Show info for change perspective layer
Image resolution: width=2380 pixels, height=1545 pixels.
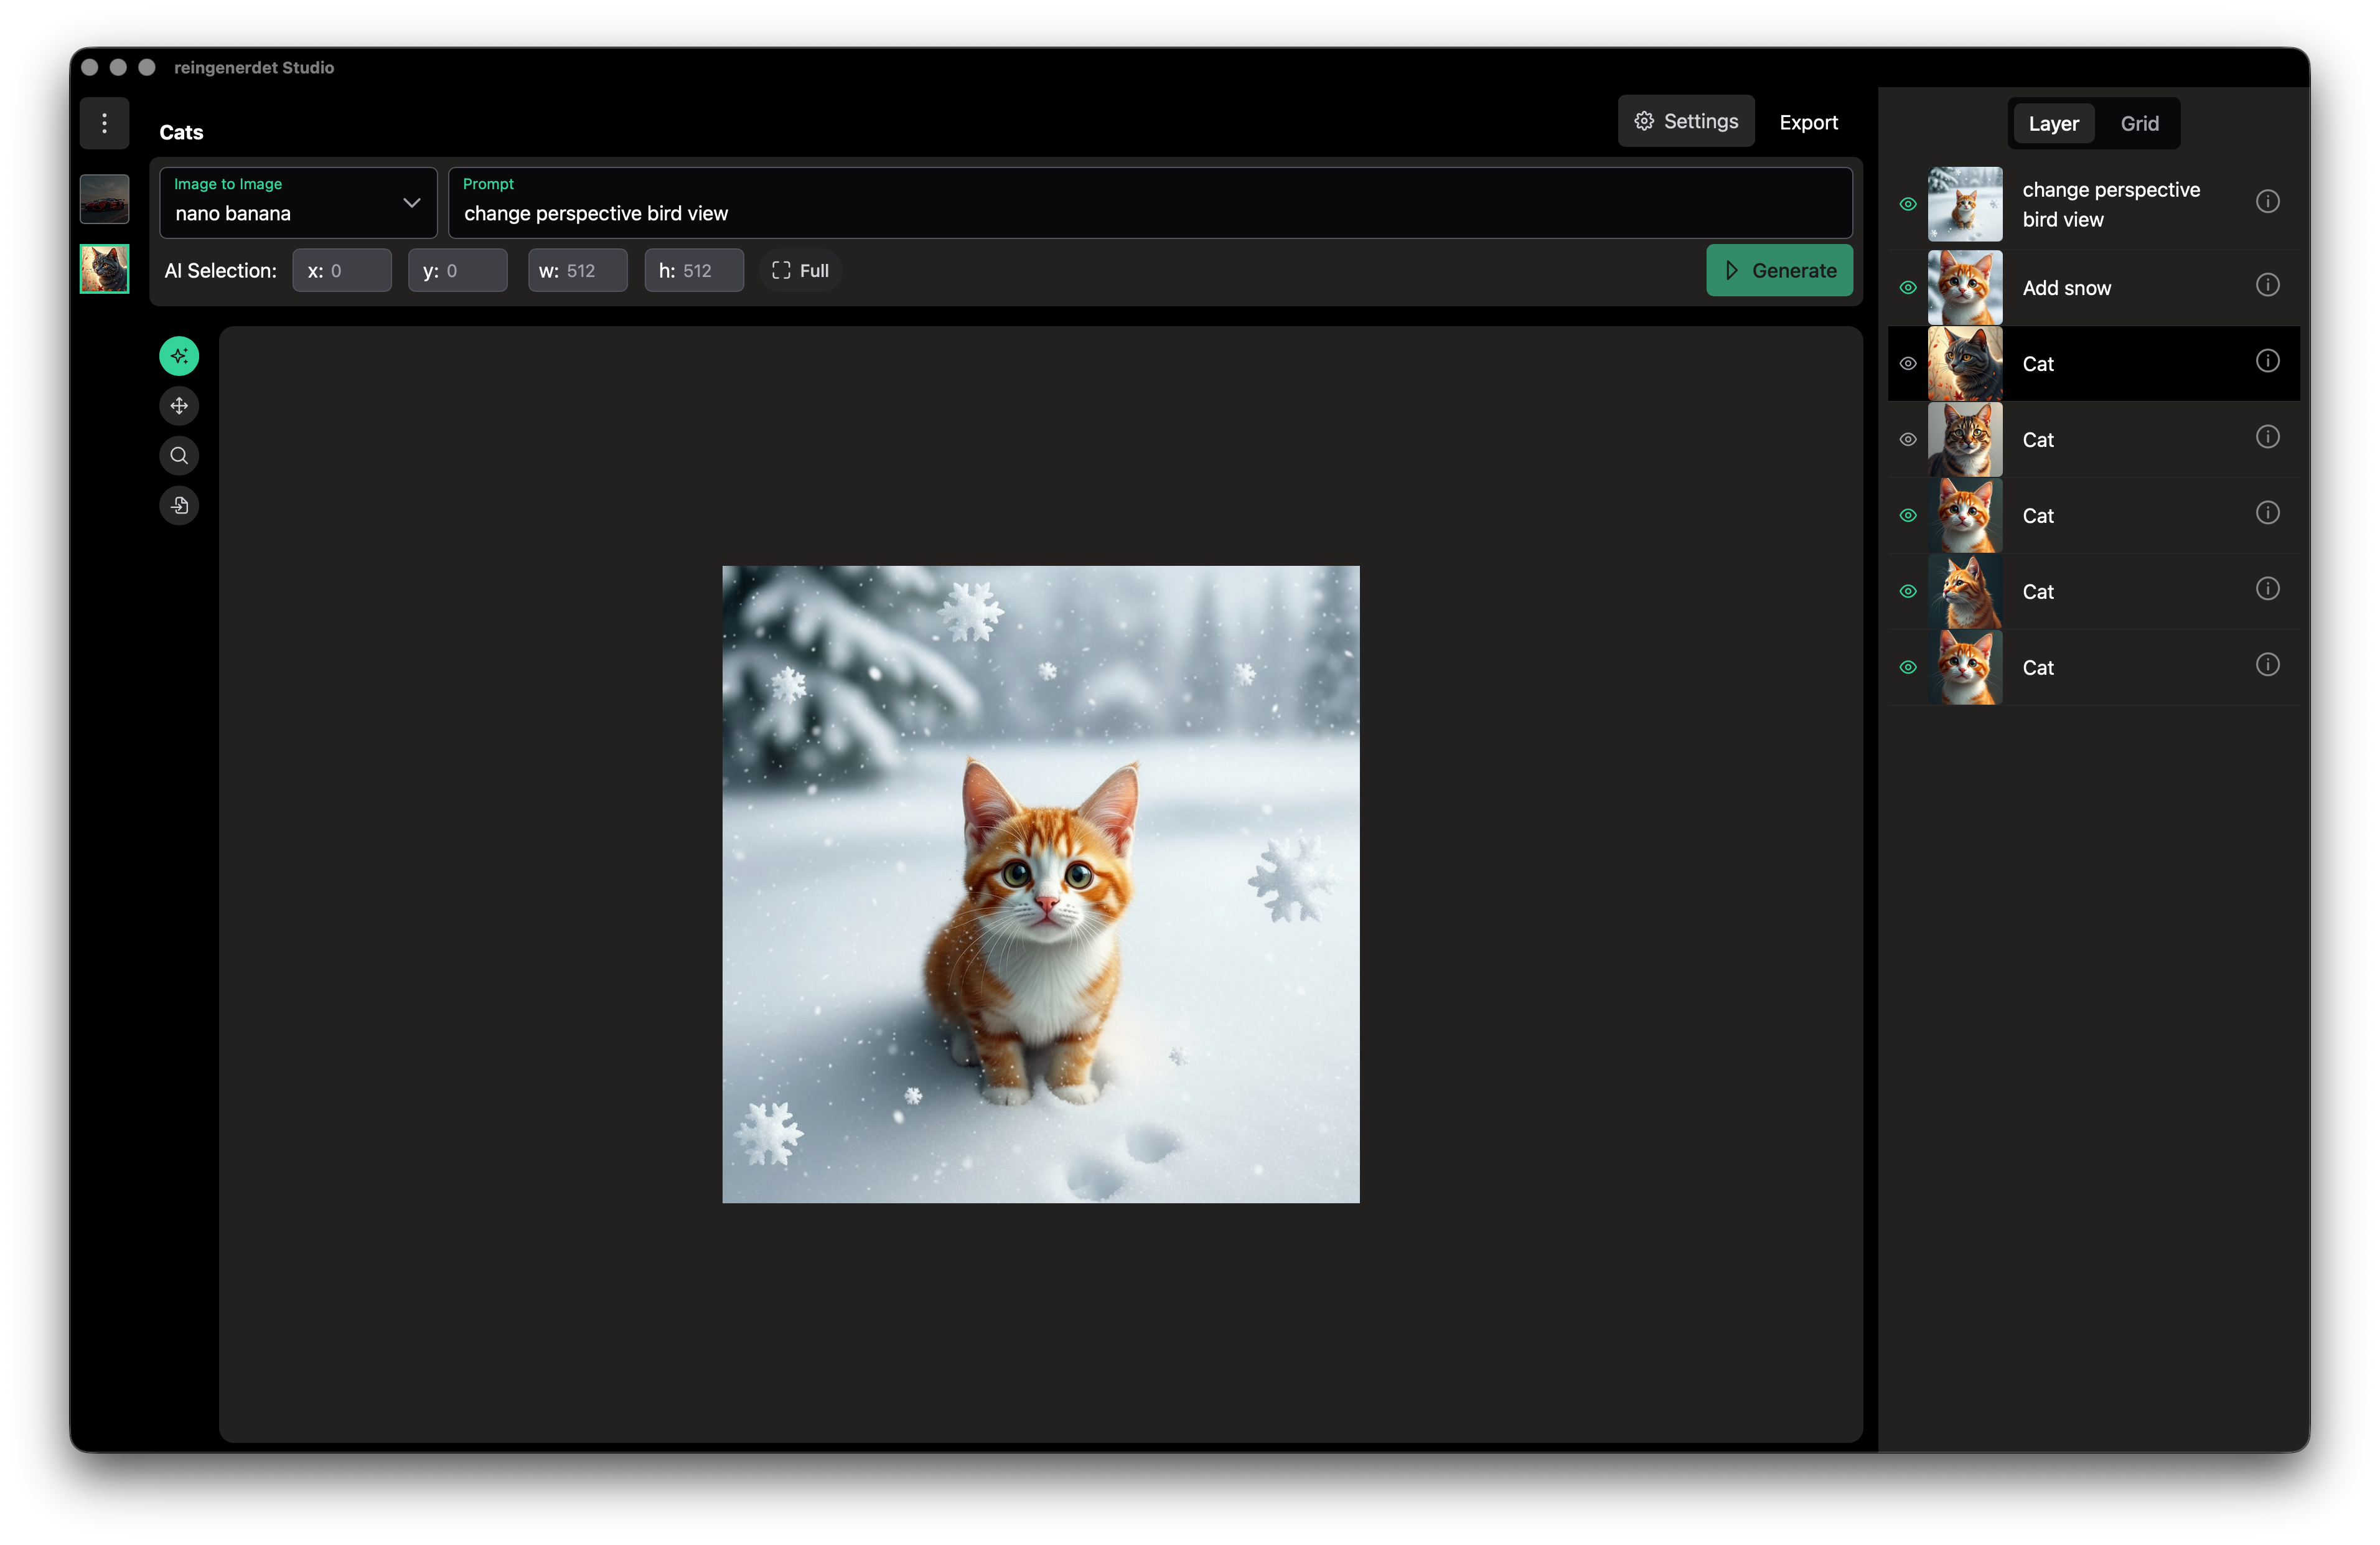coord(2267,202)
